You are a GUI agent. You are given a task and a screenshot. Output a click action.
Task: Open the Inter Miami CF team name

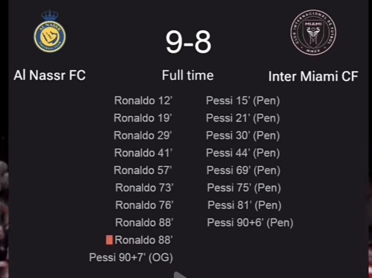(313, 76)
